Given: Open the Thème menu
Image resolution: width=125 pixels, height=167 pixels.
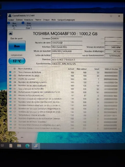Looking at the screenshot, I should [38, 20].
